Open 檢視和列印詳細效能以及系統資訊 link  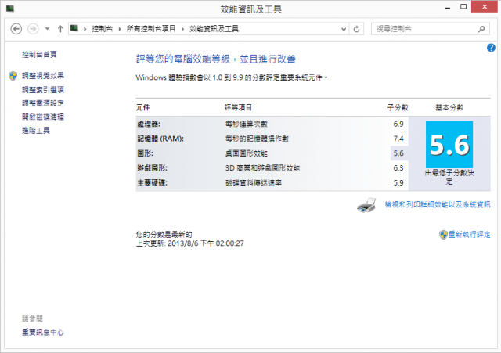pos(438,204)
